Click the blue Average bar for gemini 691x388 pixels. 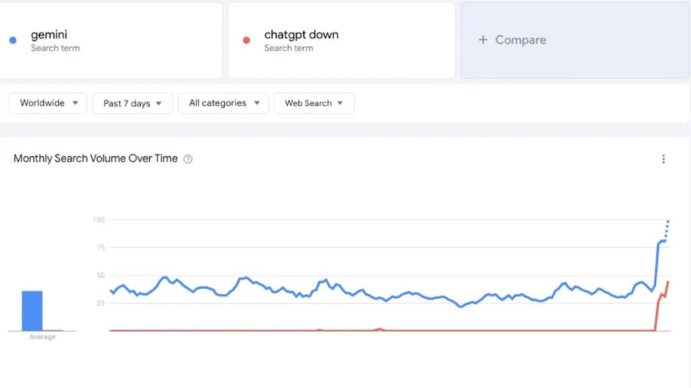[32, 311]
